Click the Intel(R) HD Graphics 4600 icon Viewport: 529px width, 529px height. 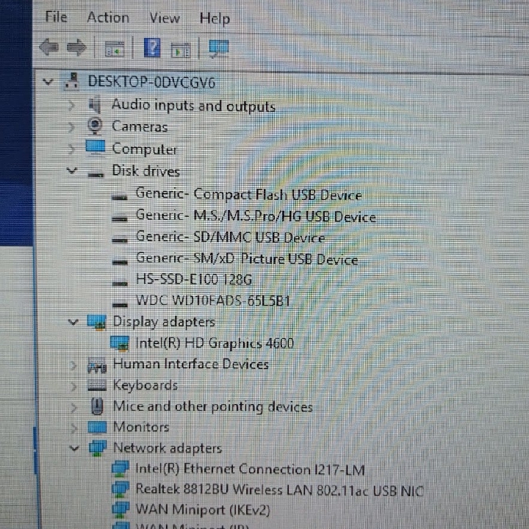120,343
